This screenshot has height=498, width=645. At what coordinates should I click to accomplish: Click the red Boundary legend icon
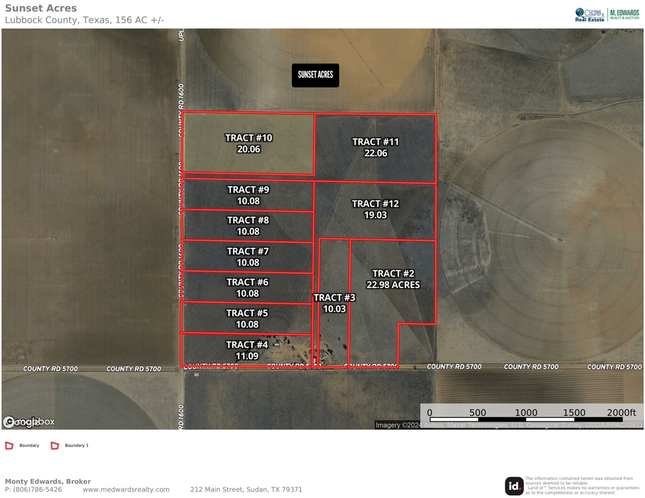[9, 445]
